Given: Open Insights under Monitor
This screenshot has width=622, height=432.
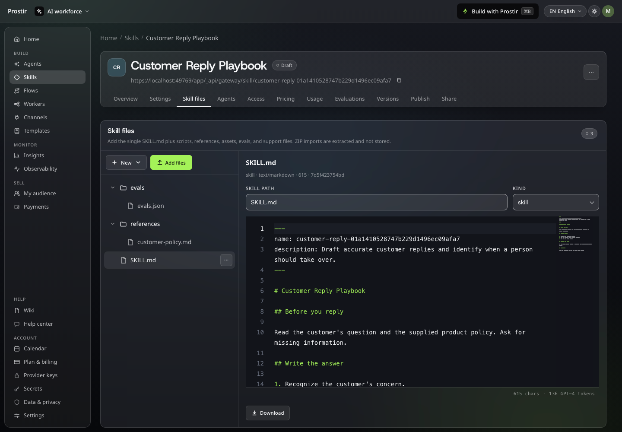Looking at the screenshot, I should (x=48, y=155).
